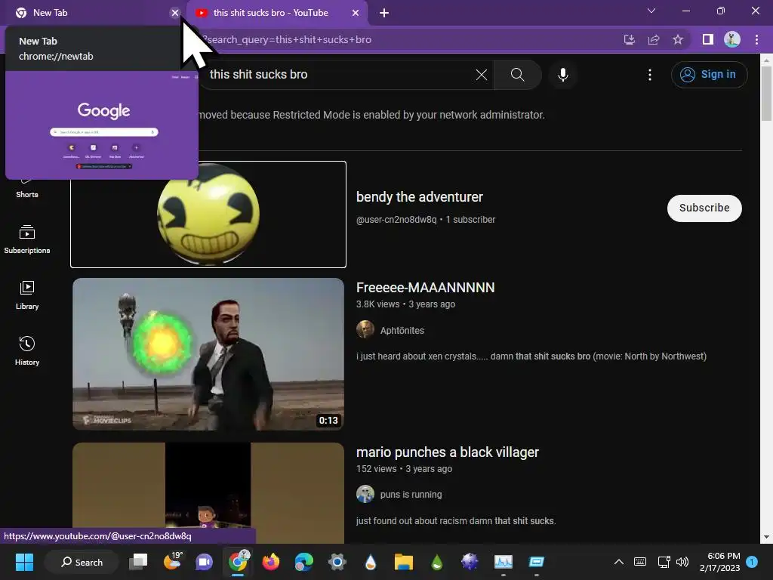Viewport: 773px width, 580px height.
Task: Close the YouTube tab
Action: [356, 13]
